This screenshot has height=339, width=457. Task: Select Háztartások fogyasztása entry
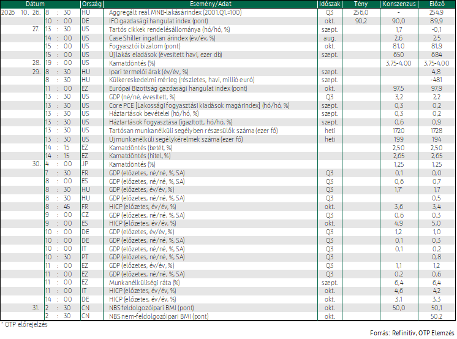(x=170, y=122)
